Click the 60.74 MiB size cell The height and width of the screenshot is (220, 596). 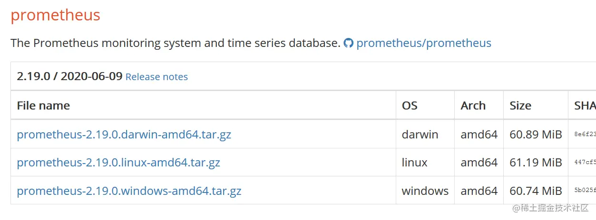(536, 191)
